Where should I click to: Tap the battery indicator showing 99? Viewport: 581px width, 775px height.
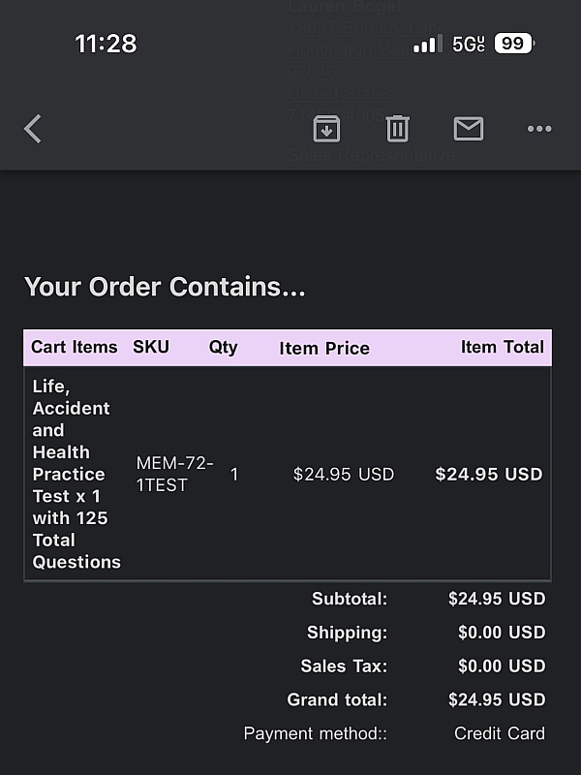[513, 44]
